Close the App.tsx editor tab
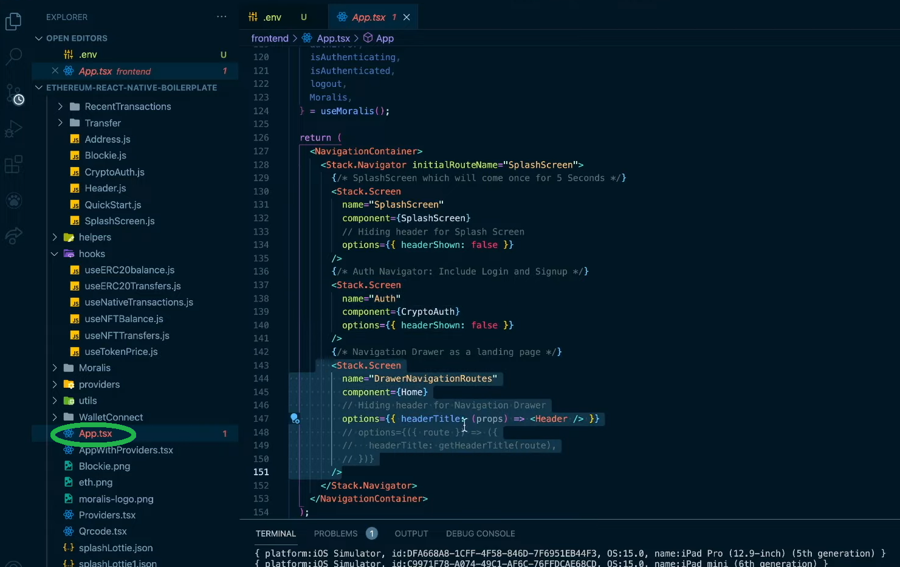 [x=407, y=17]
